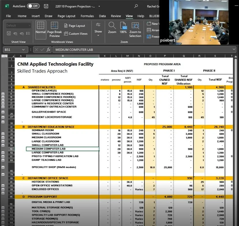Open the Search magnifier in title bar

136,6
